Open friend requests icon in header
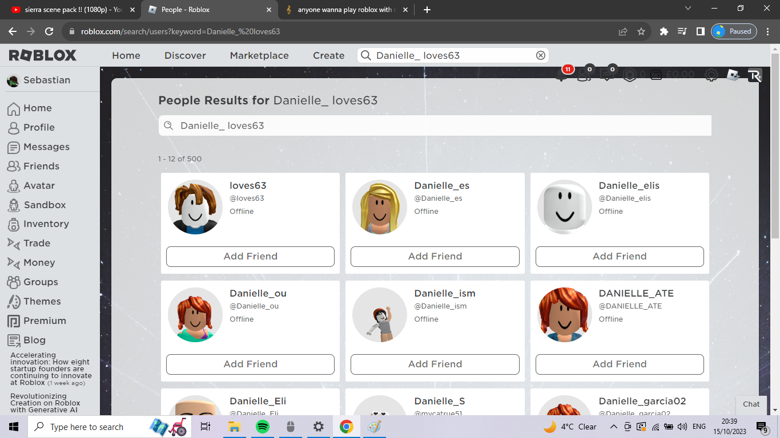 (x=584, y=75)
